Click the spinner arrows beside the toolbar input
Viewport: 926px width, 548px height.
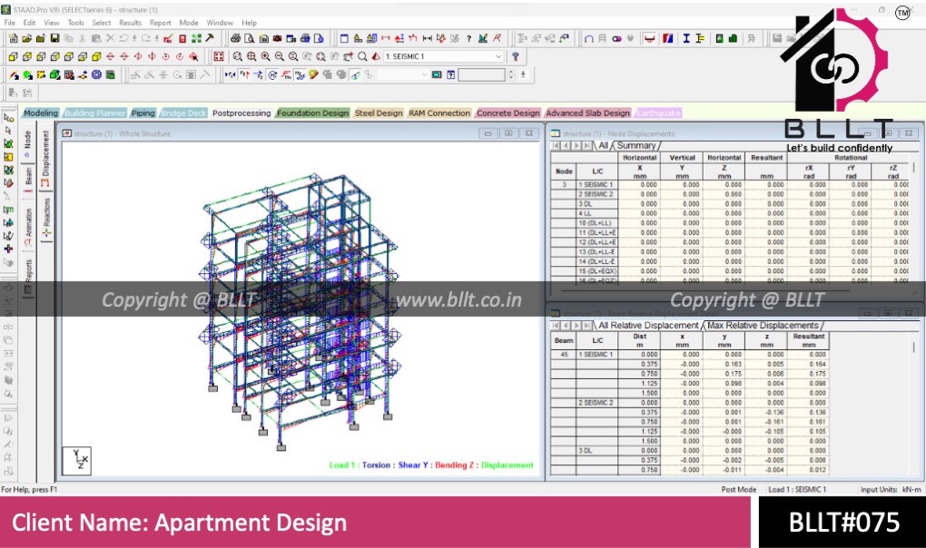pyautogui.click(x=511, y=75)
